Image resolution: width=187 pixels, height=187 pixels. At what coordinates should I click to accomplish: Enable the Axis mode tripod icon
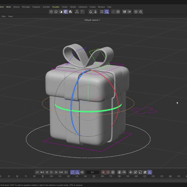[77, 12]
